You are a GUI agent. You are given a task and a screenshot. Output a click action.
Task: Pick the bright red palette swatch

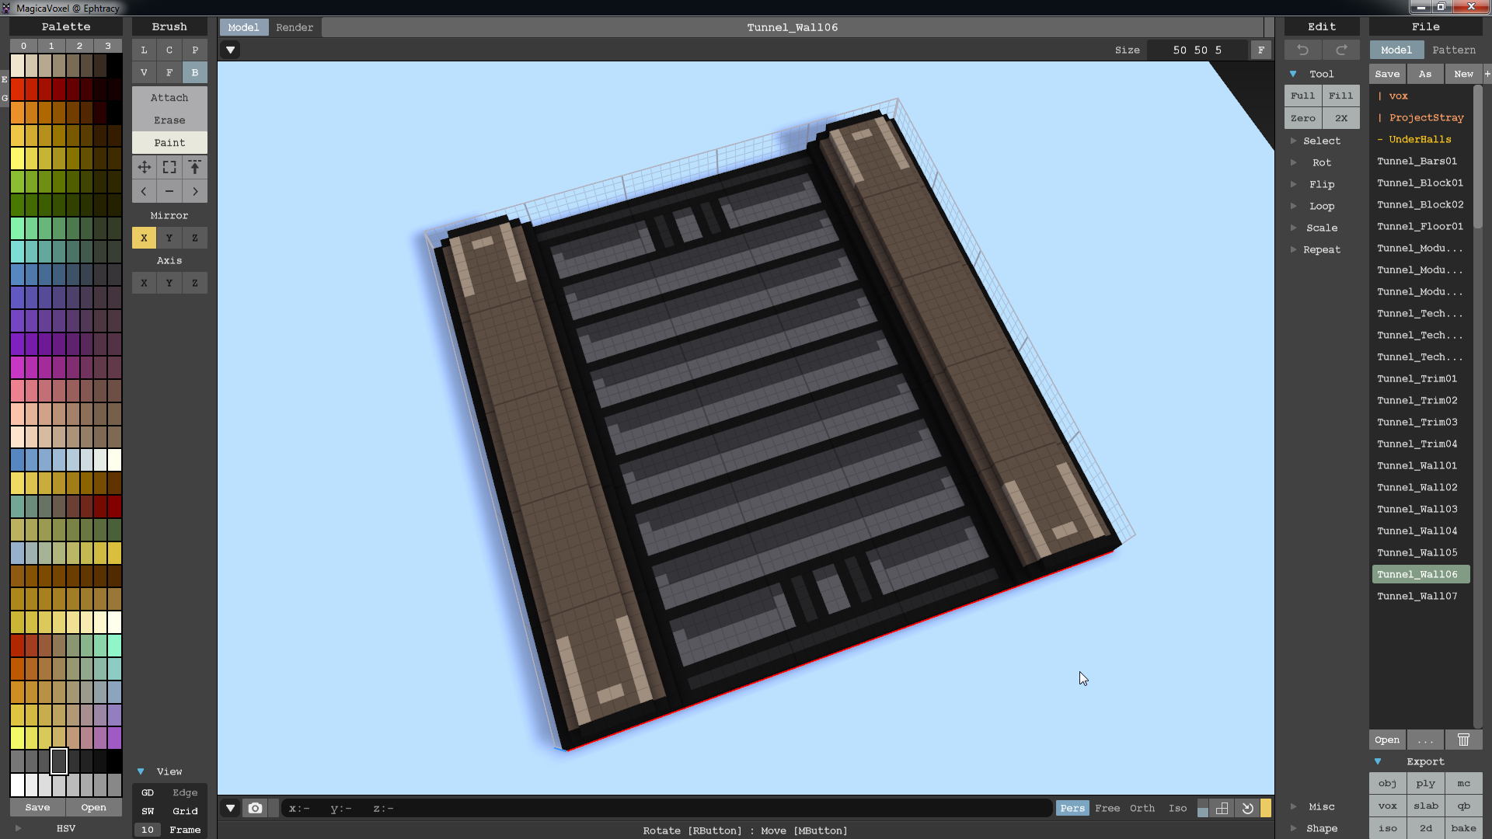click(x=17, y=89)
